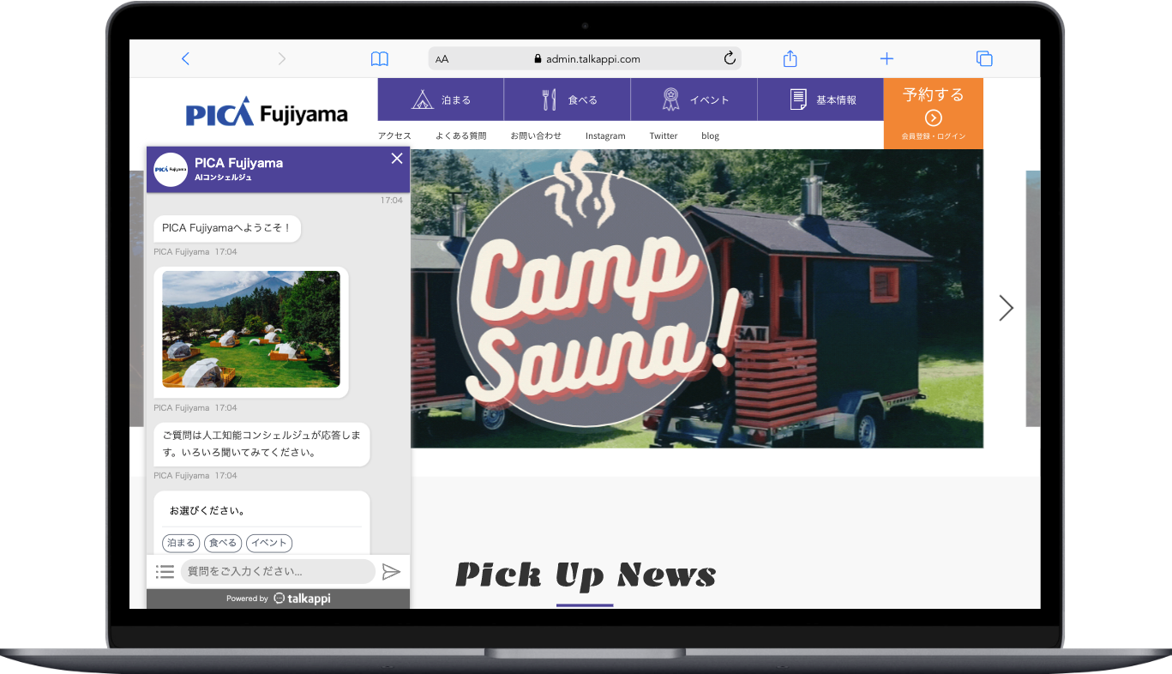Click the Powered by talkappi link

[278, 599]
